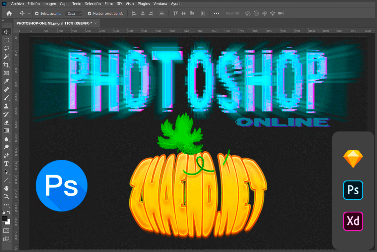Screen dimensions: 377x252
Task: Activate the Crop tool
Action: [6, 65]
